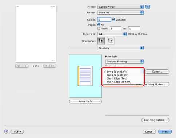This screenshot has width=176, height=138.
Task: Open the Paper Size dropdown
Action: pos(112,34)
